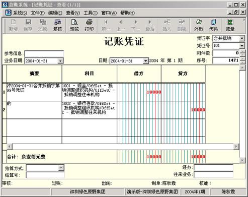This screenshot has height=197, width=248.
Task: Click the 科目 column header
Action: point(90,74)
